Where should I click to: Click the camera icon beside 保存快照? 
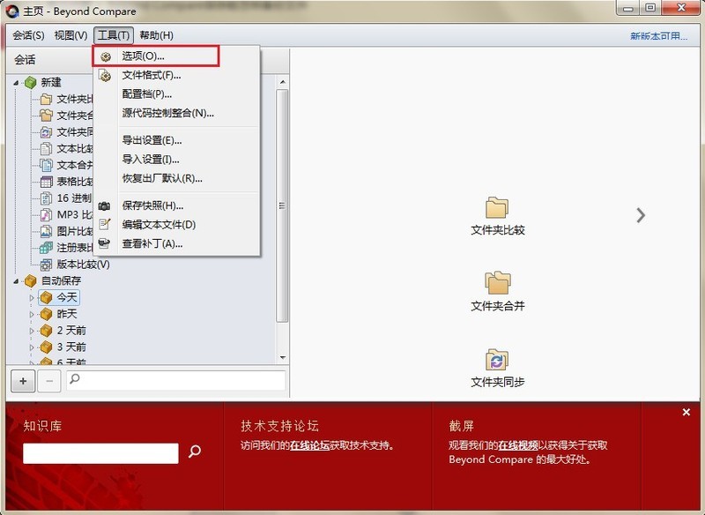tap(104, 206)
